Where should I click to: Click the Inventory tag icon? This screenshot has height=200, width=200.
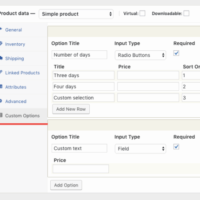point(1,43)
